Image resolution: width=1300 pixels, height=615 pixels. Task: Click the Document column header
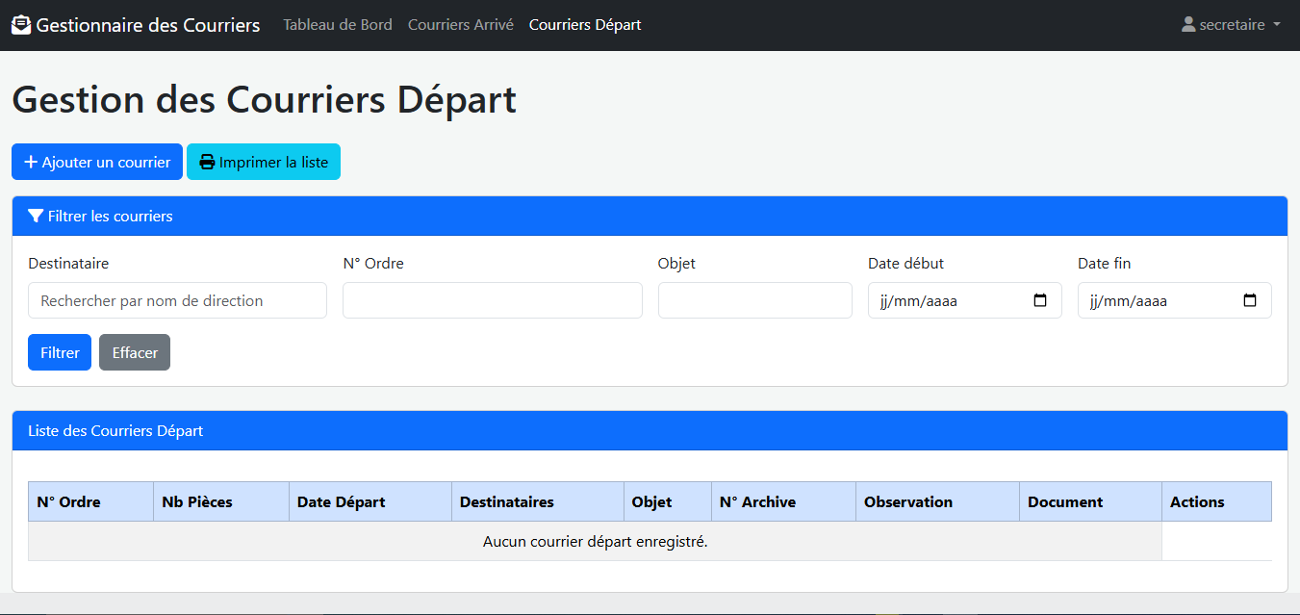(x=1091, y=501)
